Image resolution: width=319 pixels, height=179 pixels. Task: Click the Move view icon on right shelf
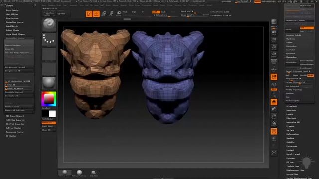point(274,109)
